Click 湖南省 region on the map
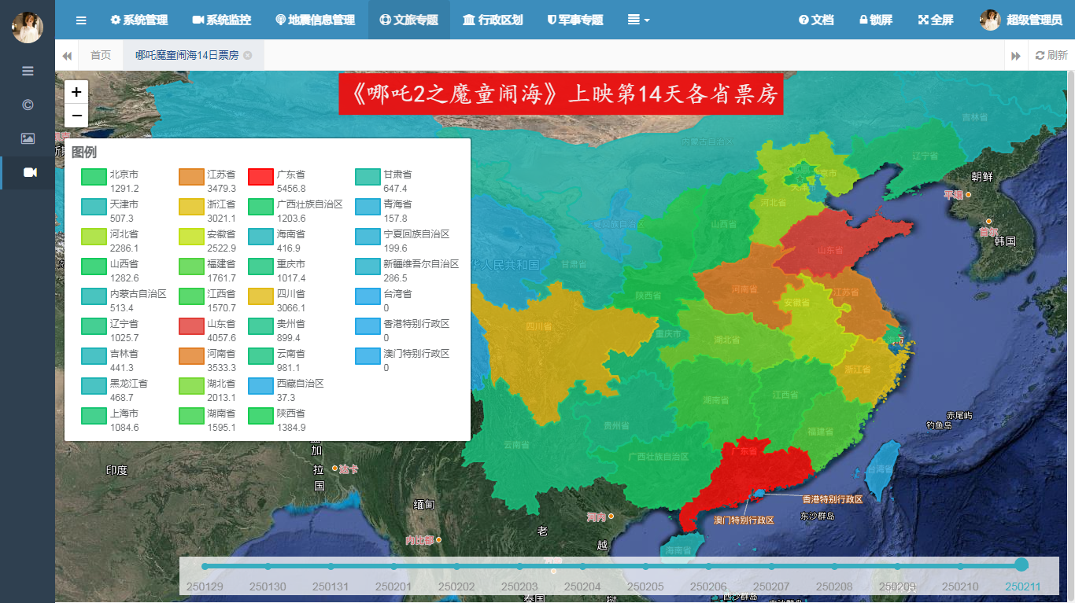 point(716,401)
